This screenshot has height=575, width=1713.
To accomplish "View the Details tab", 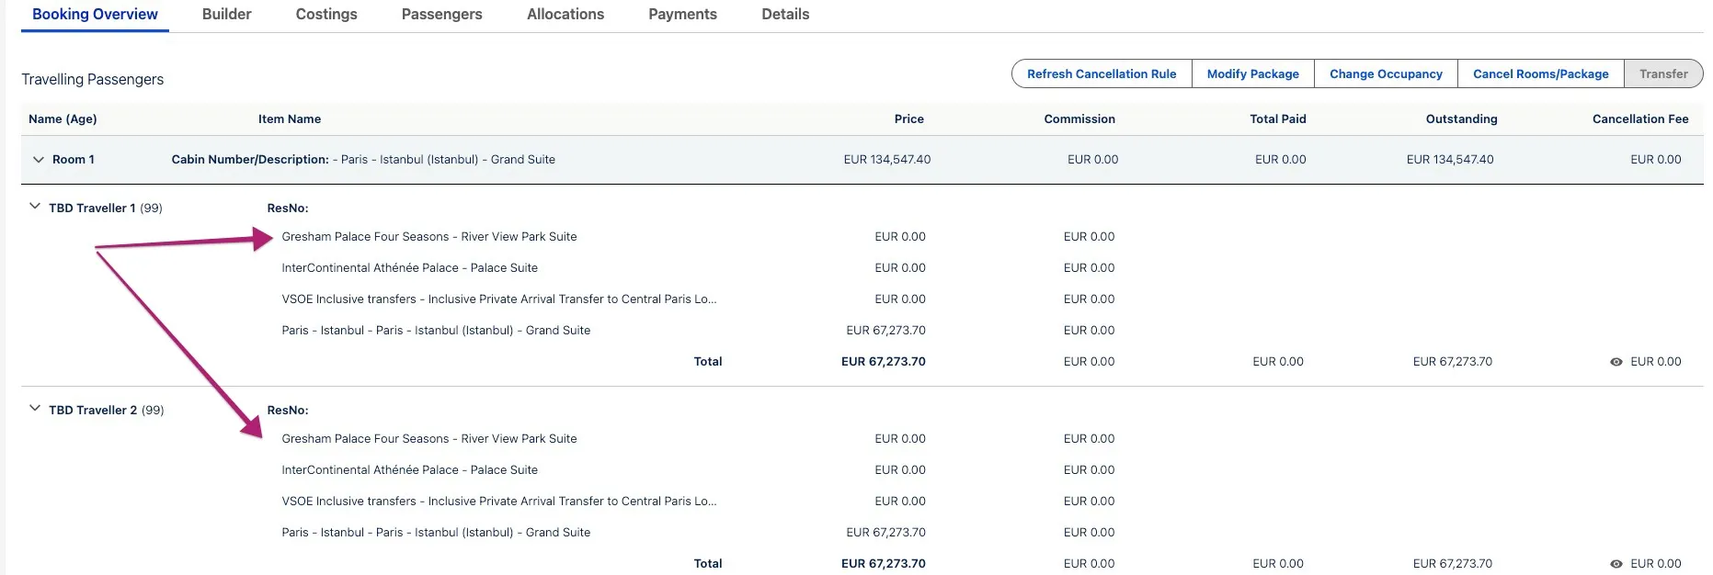I will tap(785, 15).
